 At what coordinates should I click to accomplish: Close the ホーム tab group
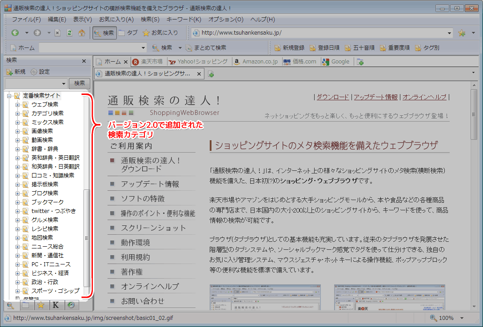coord(126,62)
